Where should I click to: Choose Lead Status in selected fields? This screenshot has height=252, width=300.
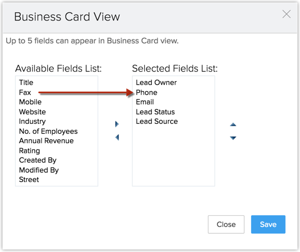(155, 112)
